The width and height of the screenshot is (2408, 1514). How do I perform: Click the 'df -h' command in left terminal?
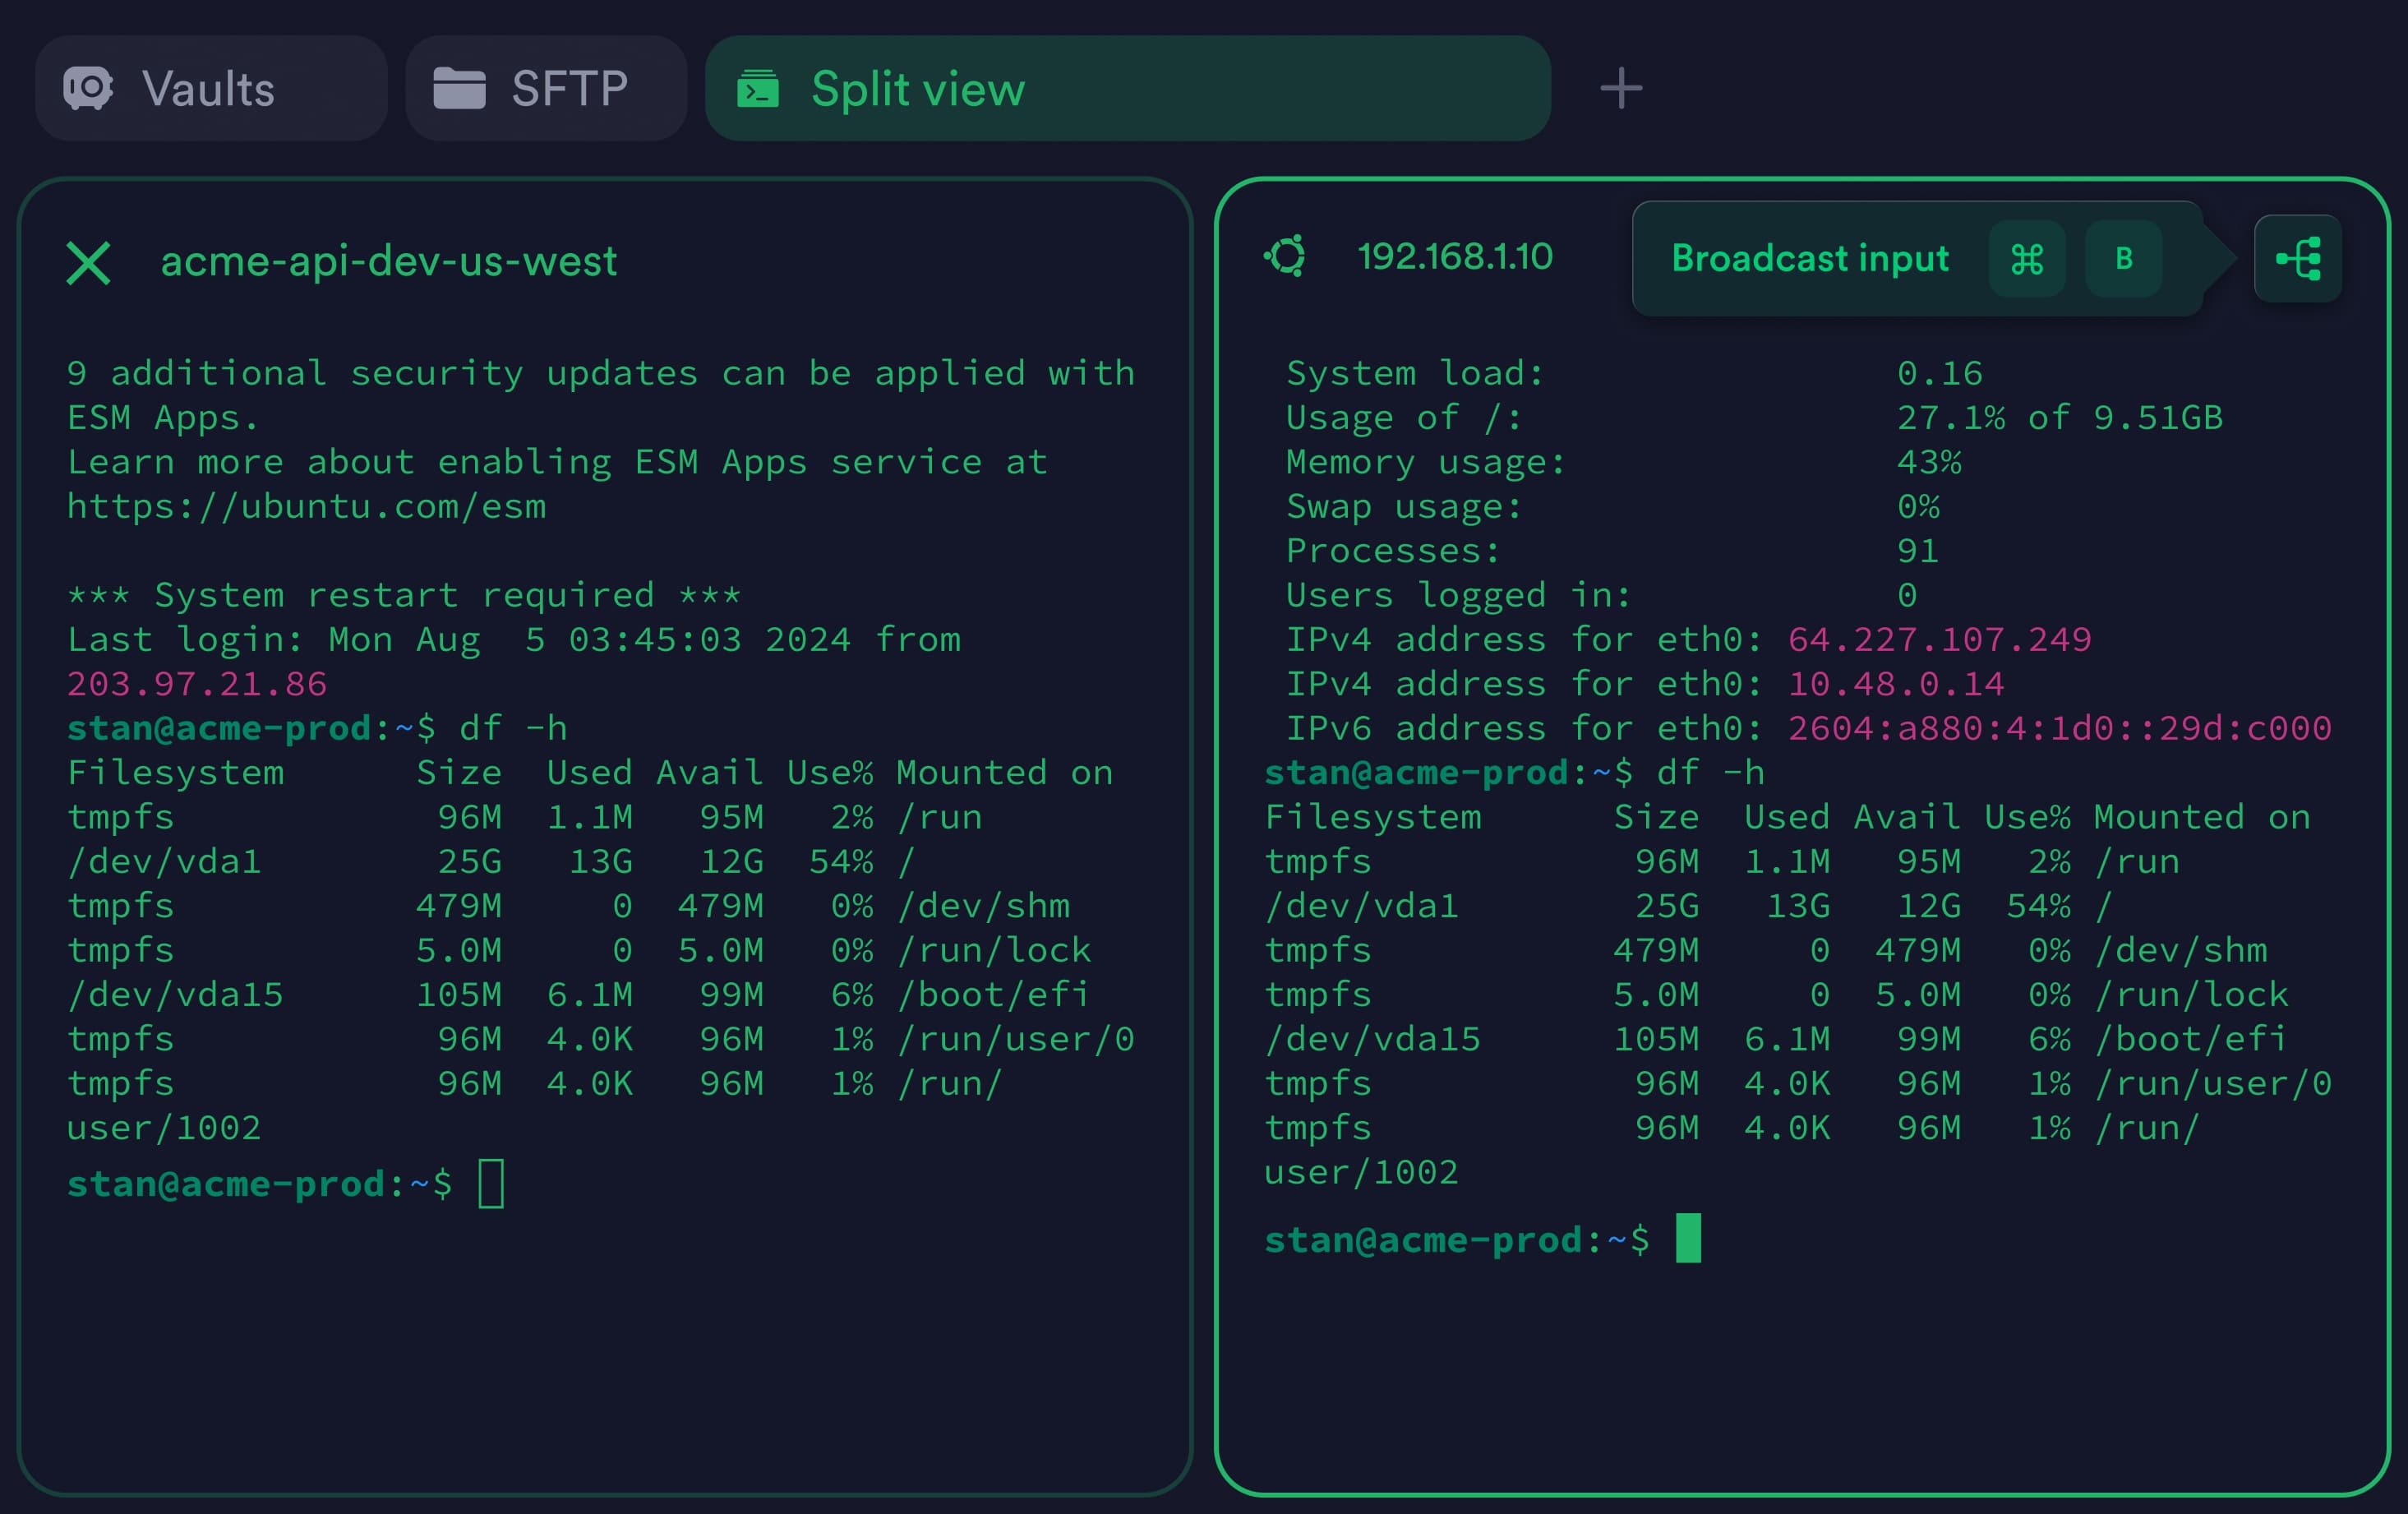click(513, 728)
